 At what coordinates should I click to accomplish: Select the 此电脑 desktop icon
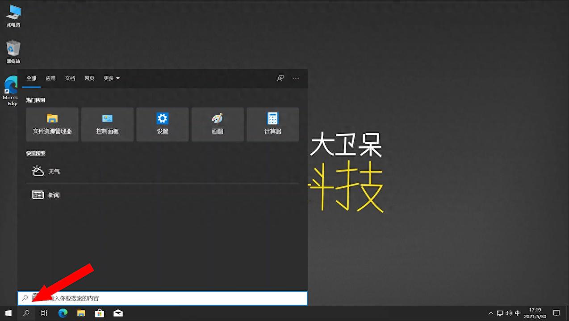(13, 16)
